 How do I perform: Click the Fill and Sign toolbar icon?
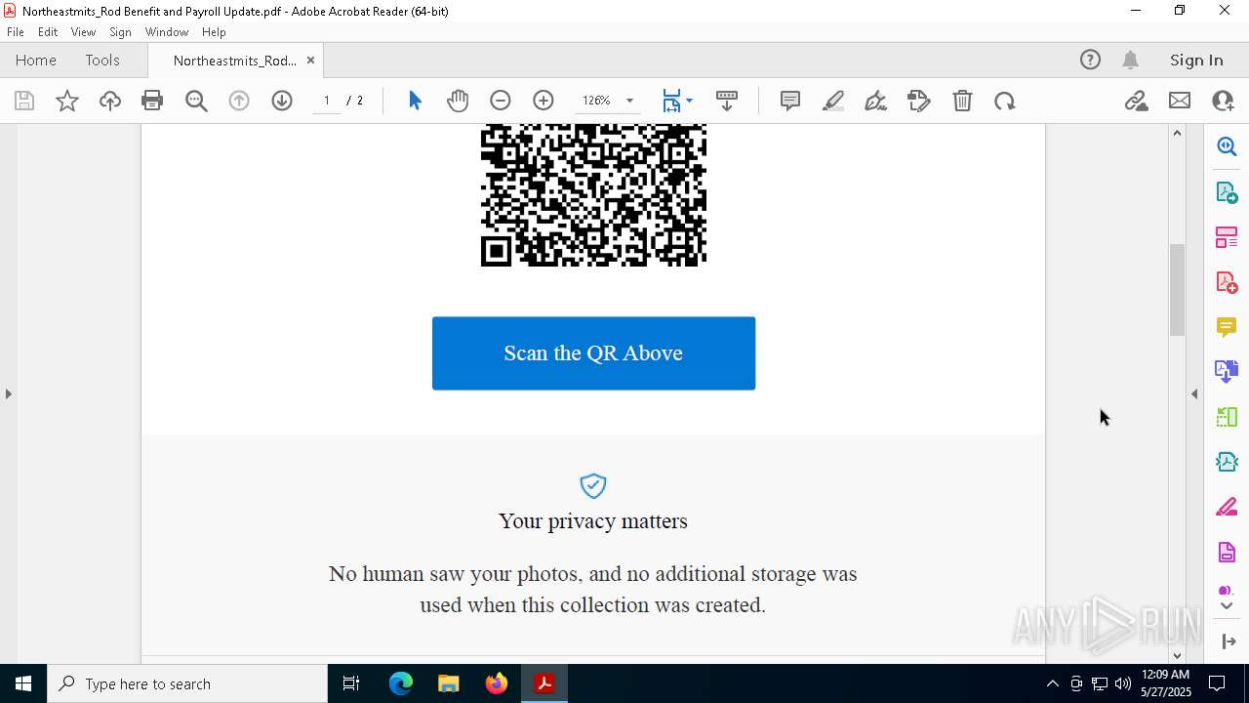tap(919, 101)
